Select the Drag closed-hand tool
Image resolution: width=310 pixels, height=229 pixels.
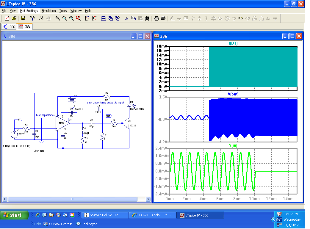click(x=234, y=18)
